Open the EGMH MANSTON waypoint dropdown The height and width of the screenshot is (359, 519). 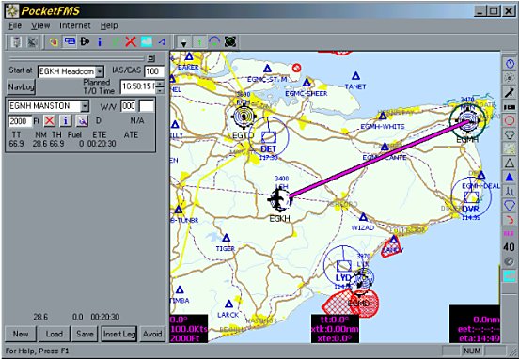point(85,106)
